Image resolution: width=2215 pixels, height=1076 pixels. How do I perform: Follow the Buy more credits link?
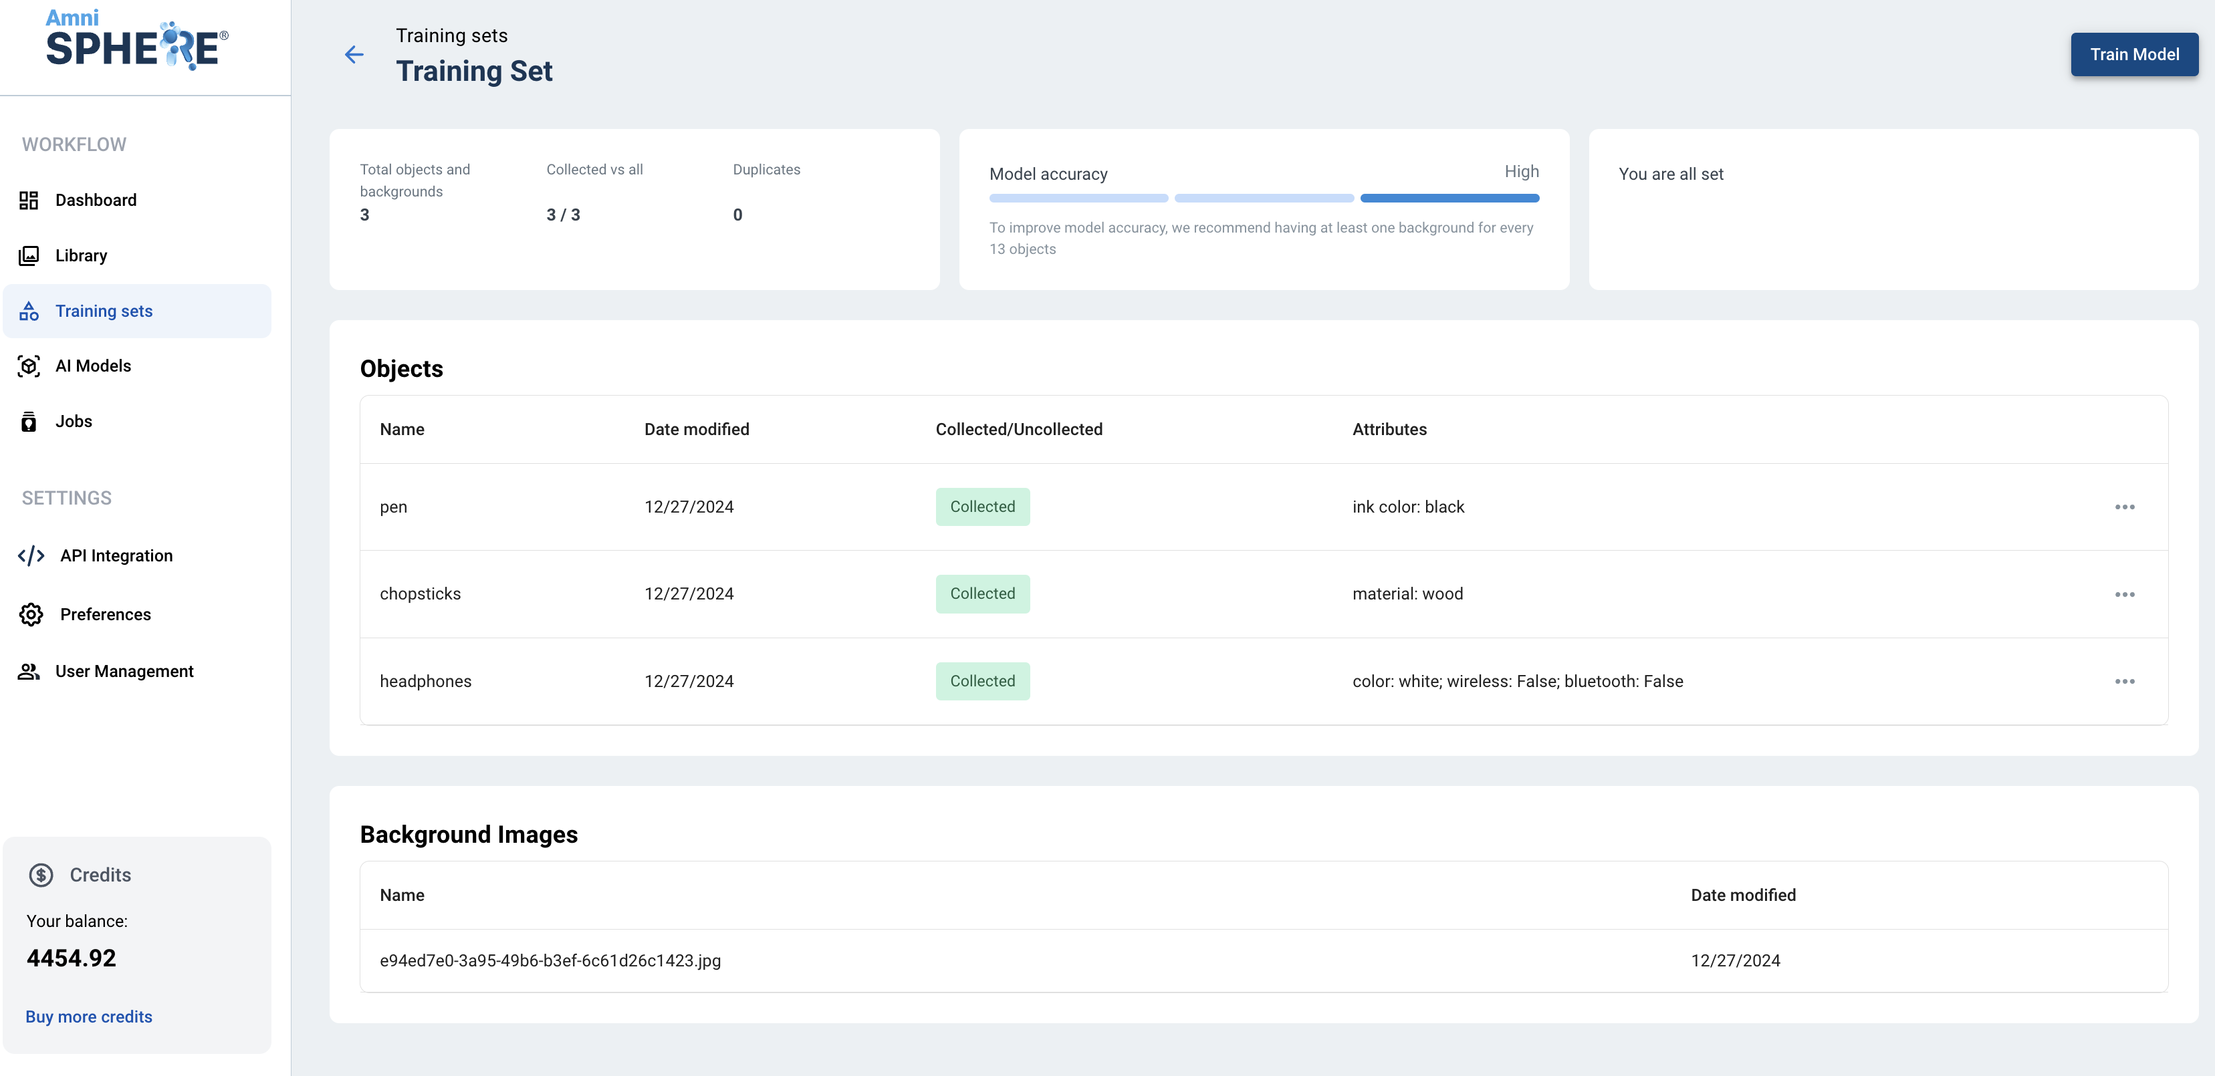pyautogui.click(x=88, y=1017)
